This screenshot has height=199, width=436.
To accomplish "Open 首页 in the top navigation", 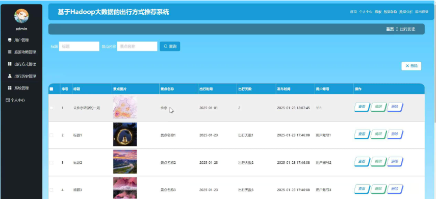I will [x=353, y=12].
